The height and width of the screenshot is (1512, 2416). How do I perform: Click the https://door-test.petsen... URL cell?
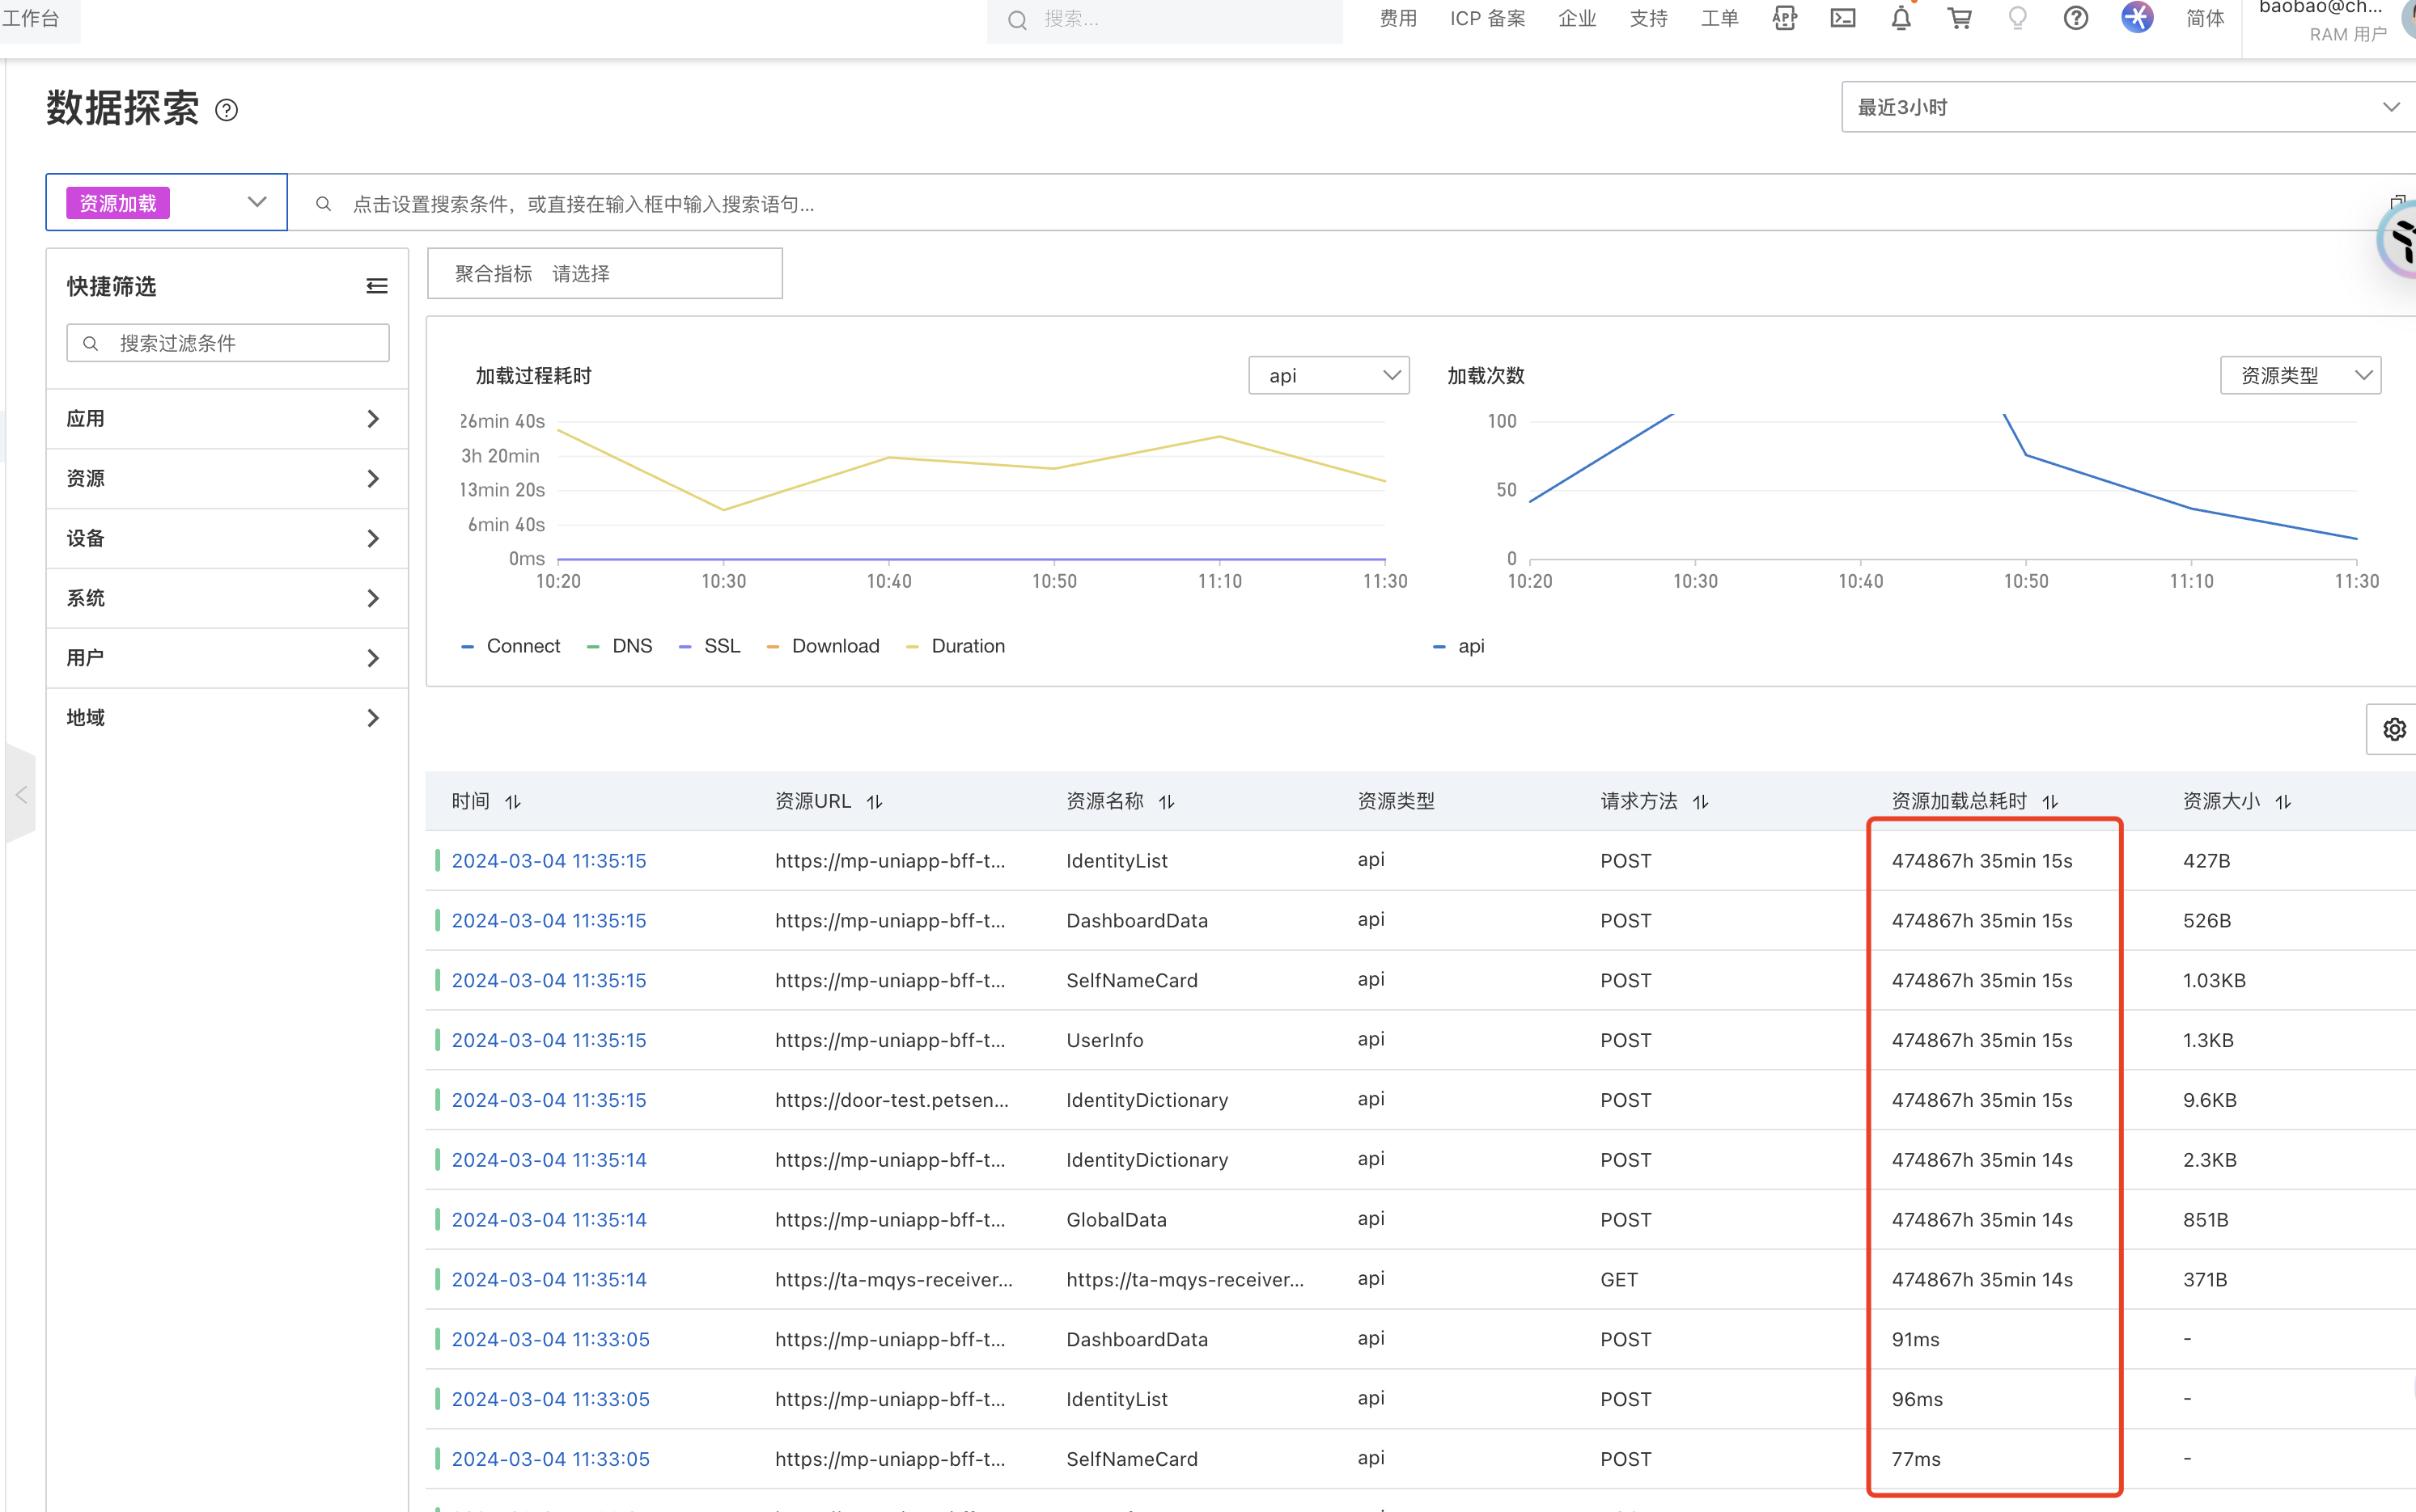(x=892, y=1100)
